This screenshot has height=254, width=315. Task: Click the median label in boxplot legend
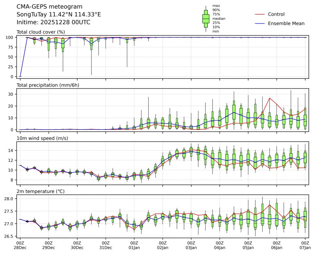219,18
